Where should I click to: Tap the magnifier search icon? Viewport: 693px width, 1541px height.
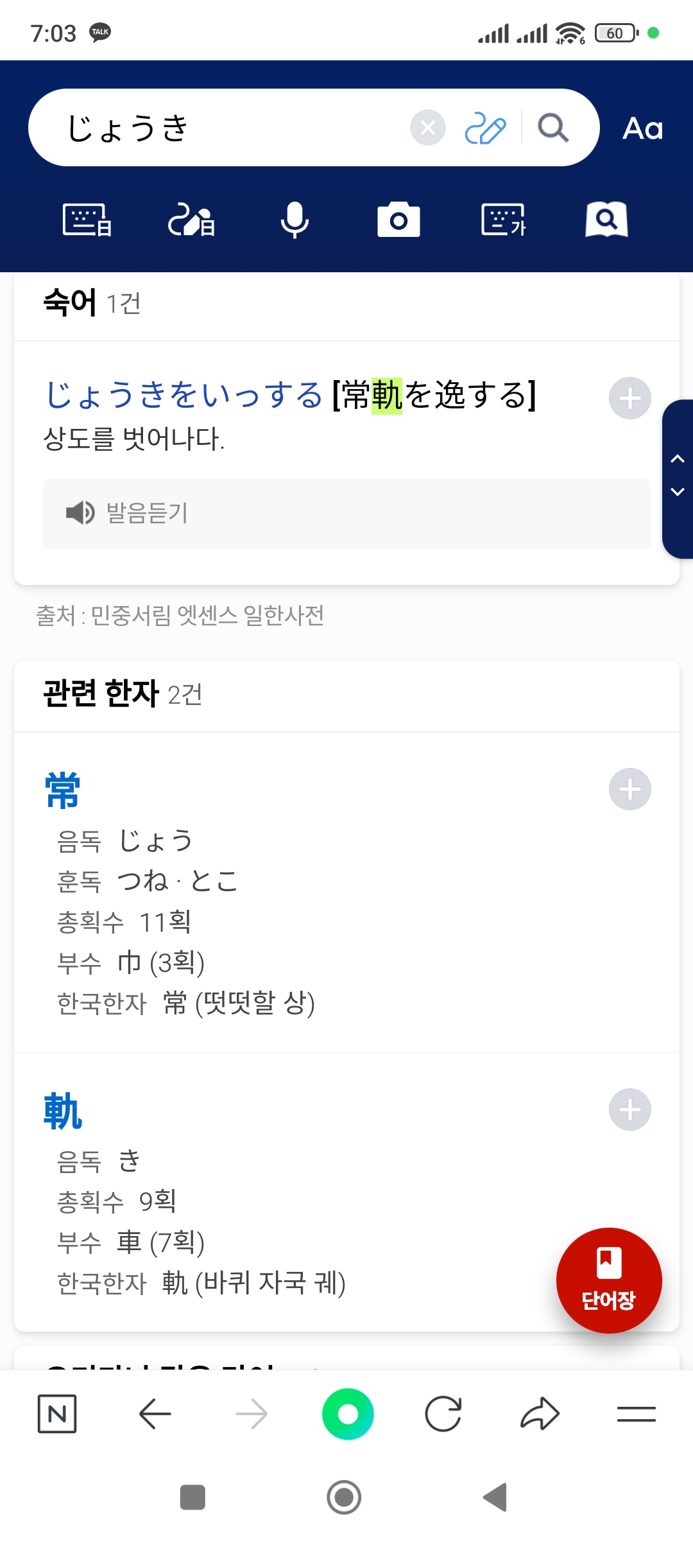click(552, 128)
